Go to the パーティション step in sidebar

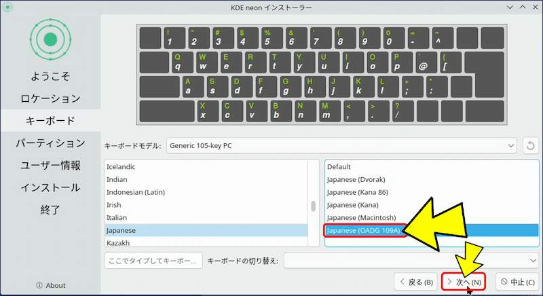click(x=50, y=143)
